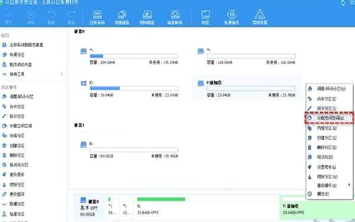Open the 磁盘转换 toolbar tool
Image resolution: width=355 pixels, height=222 pixels.
175,17
